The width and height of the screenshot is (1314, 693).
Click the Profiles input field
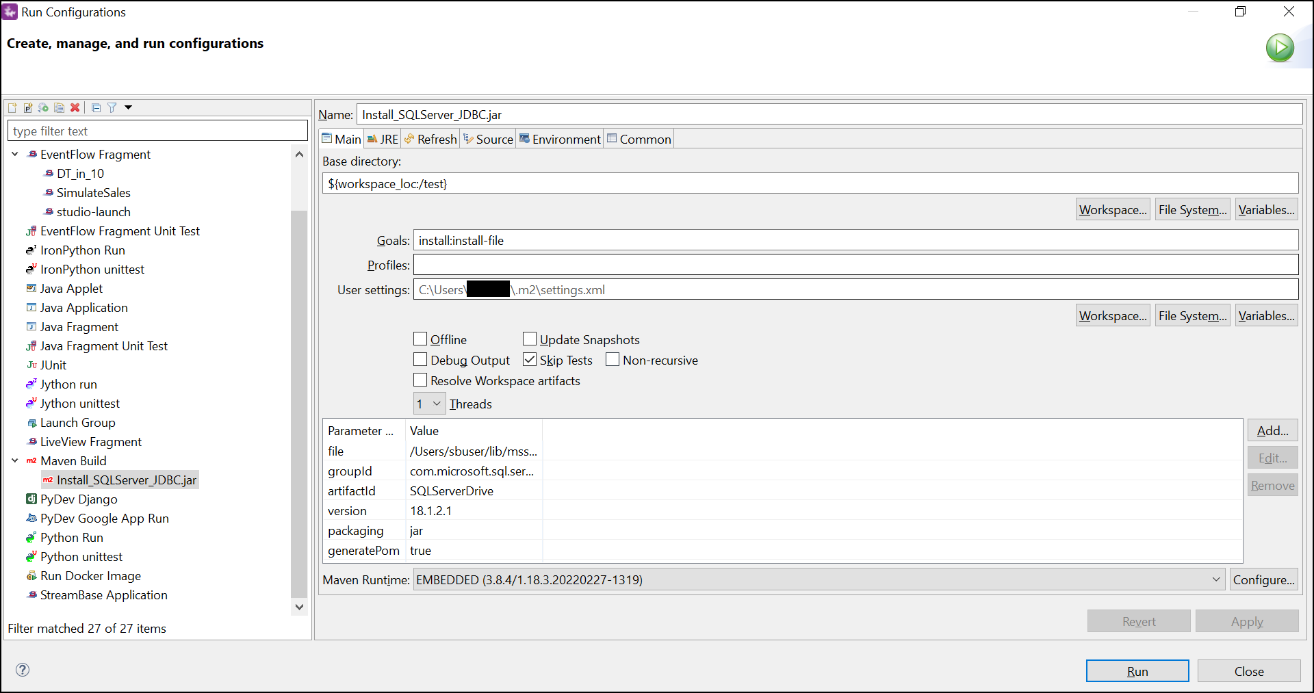click(855, 265)
